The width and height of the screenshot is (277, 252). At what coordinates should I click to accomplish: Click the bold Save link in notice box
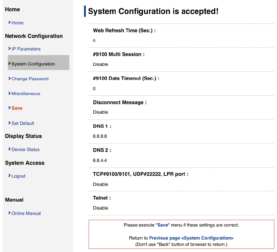click(x=163, y=225)
